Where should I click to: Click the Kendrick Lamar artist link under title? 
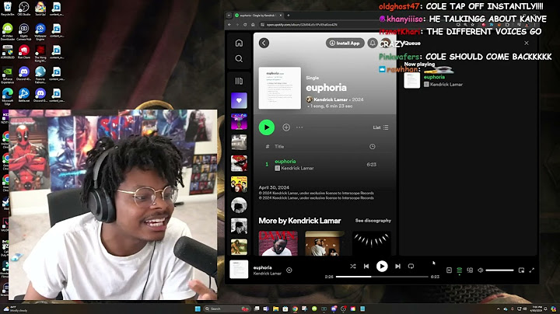pos(331,99)
